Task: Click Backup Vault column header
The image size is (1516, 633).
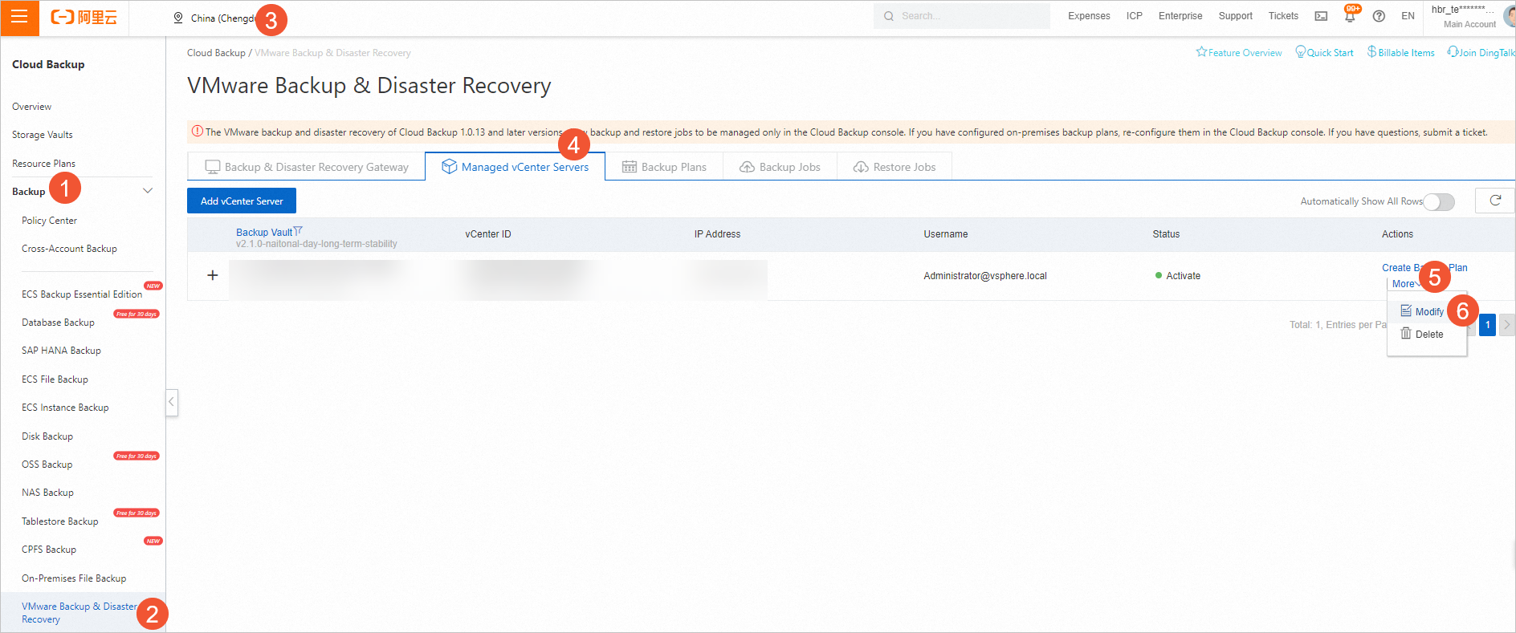Action: 264,233
